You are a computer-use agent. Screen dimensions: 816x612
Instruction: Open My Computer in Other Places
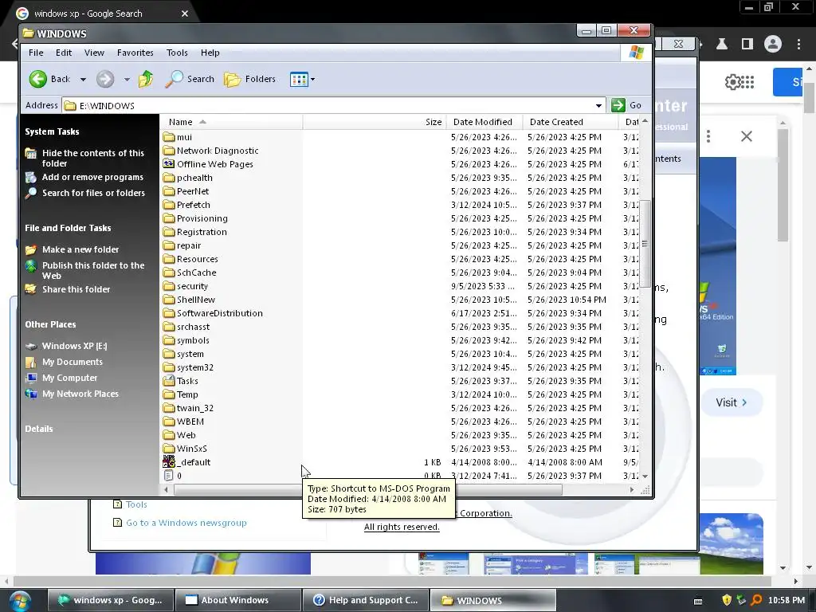coord(70,378)
